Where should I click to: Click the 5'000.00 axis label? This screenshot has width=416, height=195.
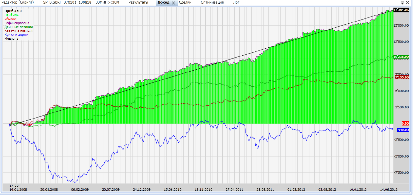coord(402,91)
